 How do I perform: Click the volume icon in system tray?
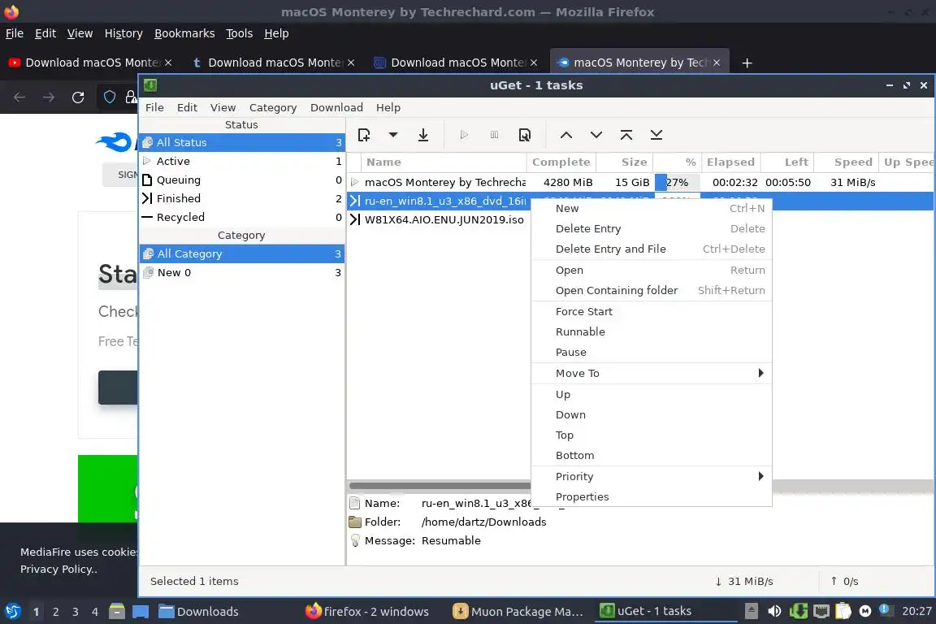tap(774, 611)
